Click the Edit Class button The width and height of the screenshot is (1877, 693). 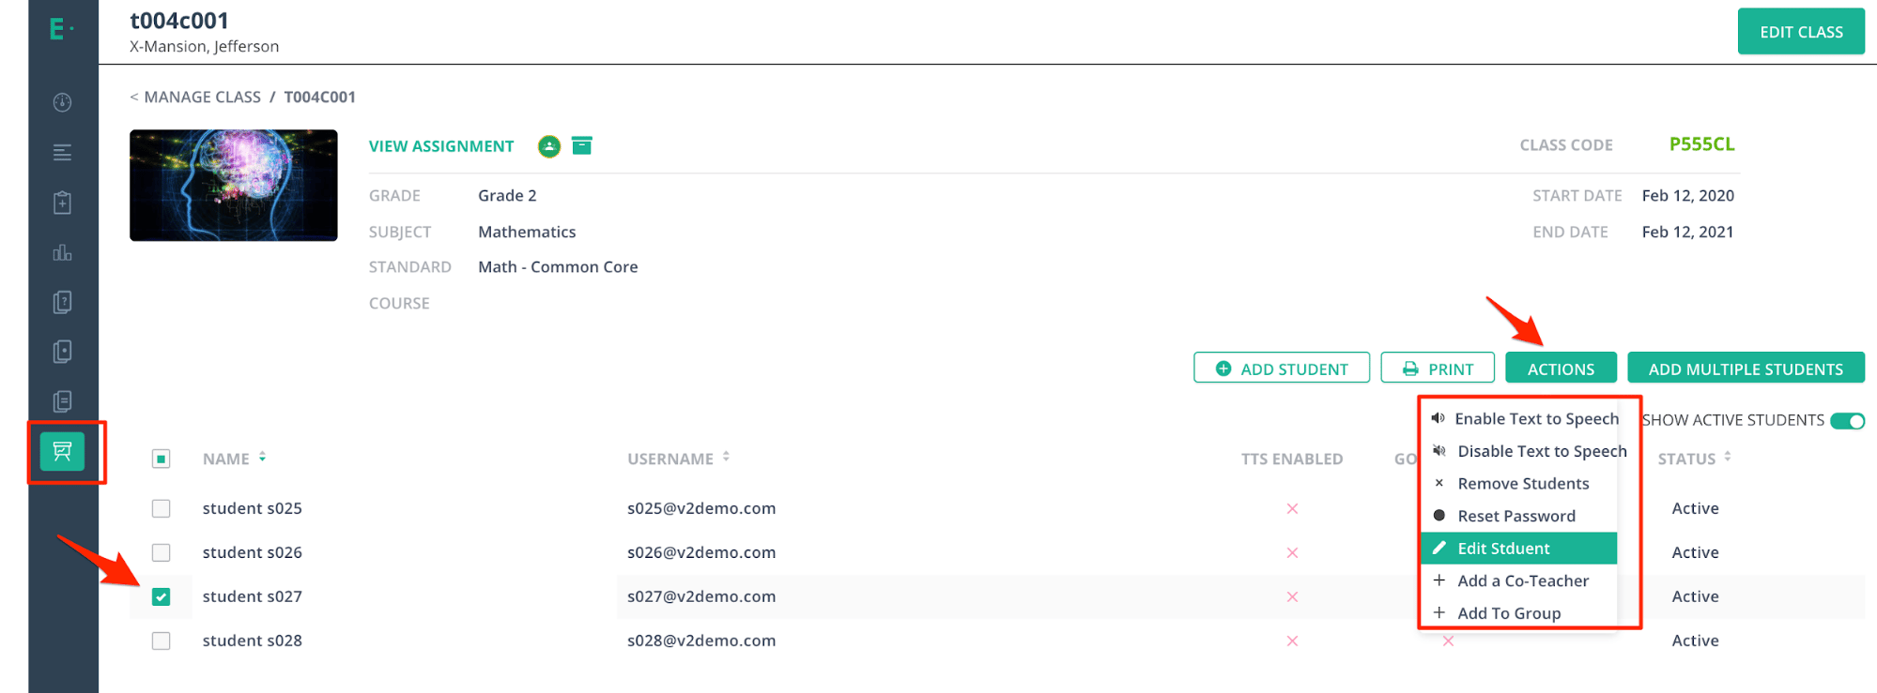[x=1801, y=31]
